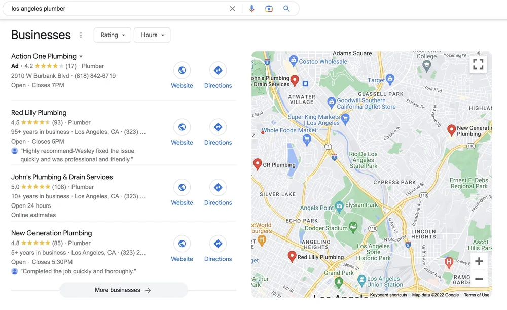The image size is (507, 310).
Task: Click the Costco Wholesale shopping marker
Action: pyautogui.click(x=293, y=60)
